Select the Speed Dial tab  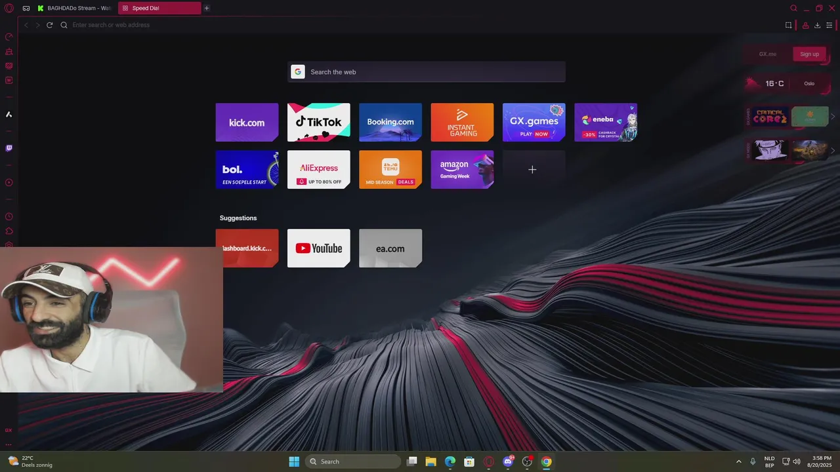(x=160, y=8)
